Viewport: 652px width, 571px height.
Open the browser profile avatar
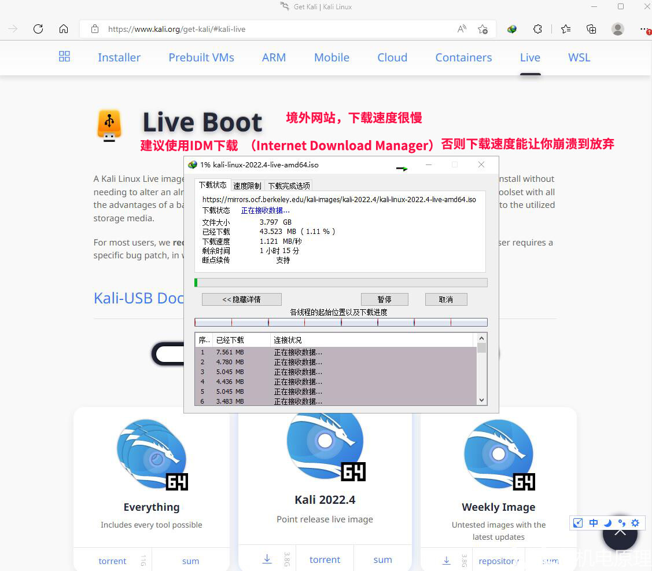(x=617, y=29)
